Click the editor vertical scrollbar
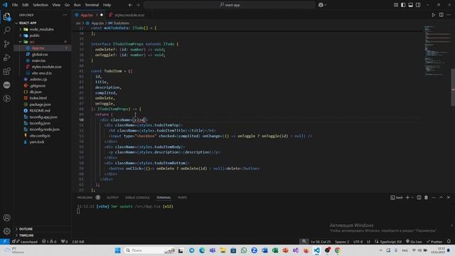The width and height of the screenshot is (455, 256). (453, 87)
